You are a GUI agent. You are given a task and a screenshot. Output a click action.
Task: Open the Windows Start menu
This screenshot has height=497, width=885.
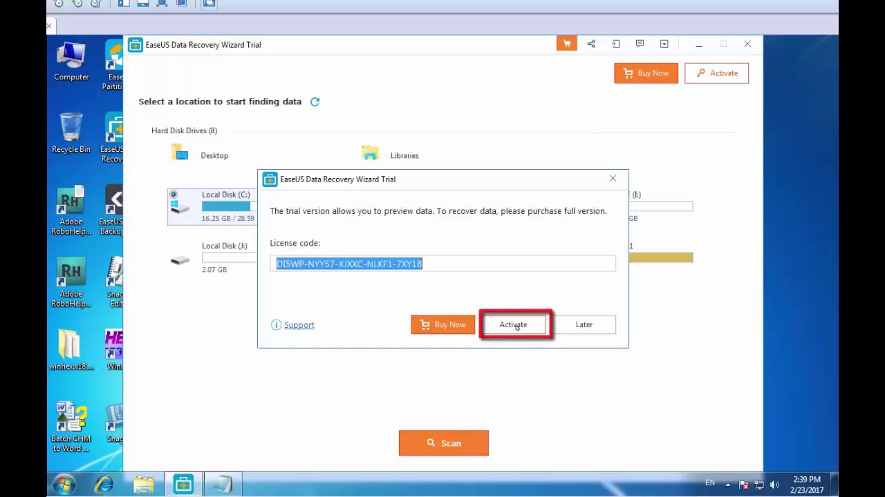click(x=64, y=485)
